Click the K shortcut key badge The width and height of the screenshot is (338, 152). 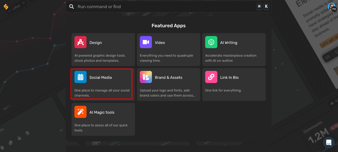pos(266,7)
